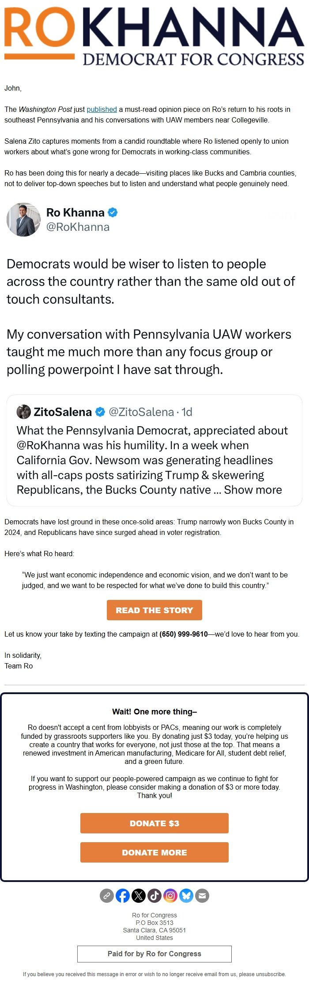Open the Instagram social icon
The height and width of the screenshot is (985, 309).
tap(170, 896)
